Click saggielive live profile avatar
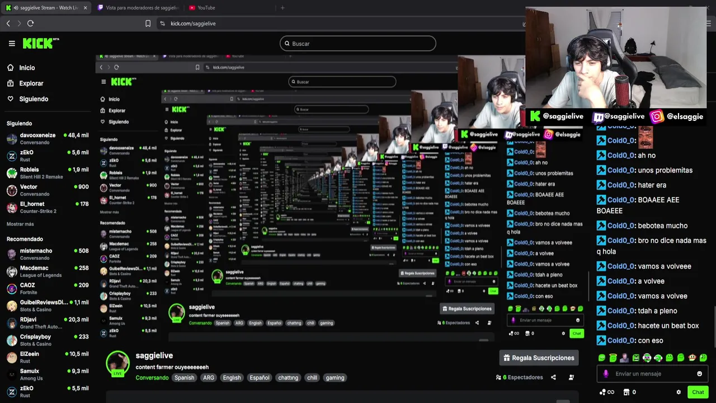 click(x=117, y=364)
